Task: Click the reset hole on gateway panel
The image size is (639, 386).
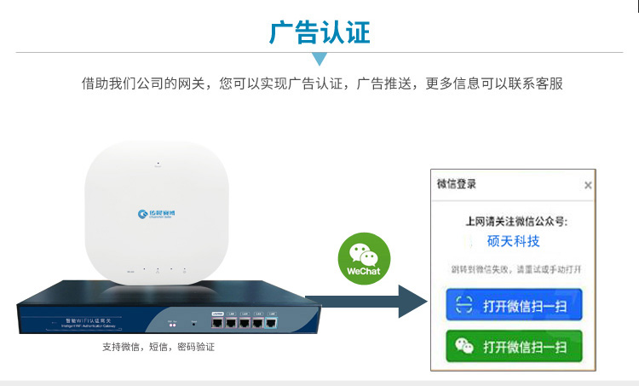Action: pyautogui.click(x=194, y=323)
